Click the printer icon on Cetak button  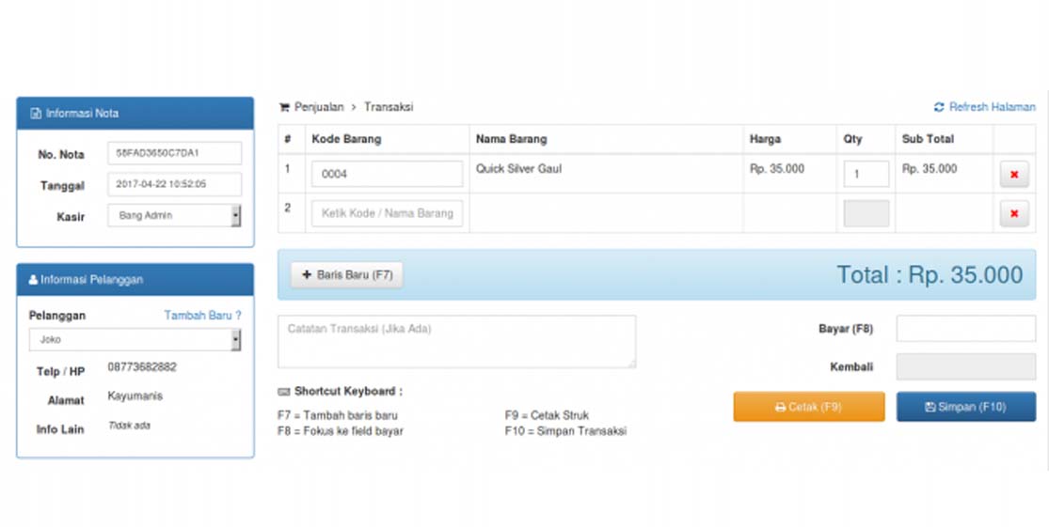(780, 408)
